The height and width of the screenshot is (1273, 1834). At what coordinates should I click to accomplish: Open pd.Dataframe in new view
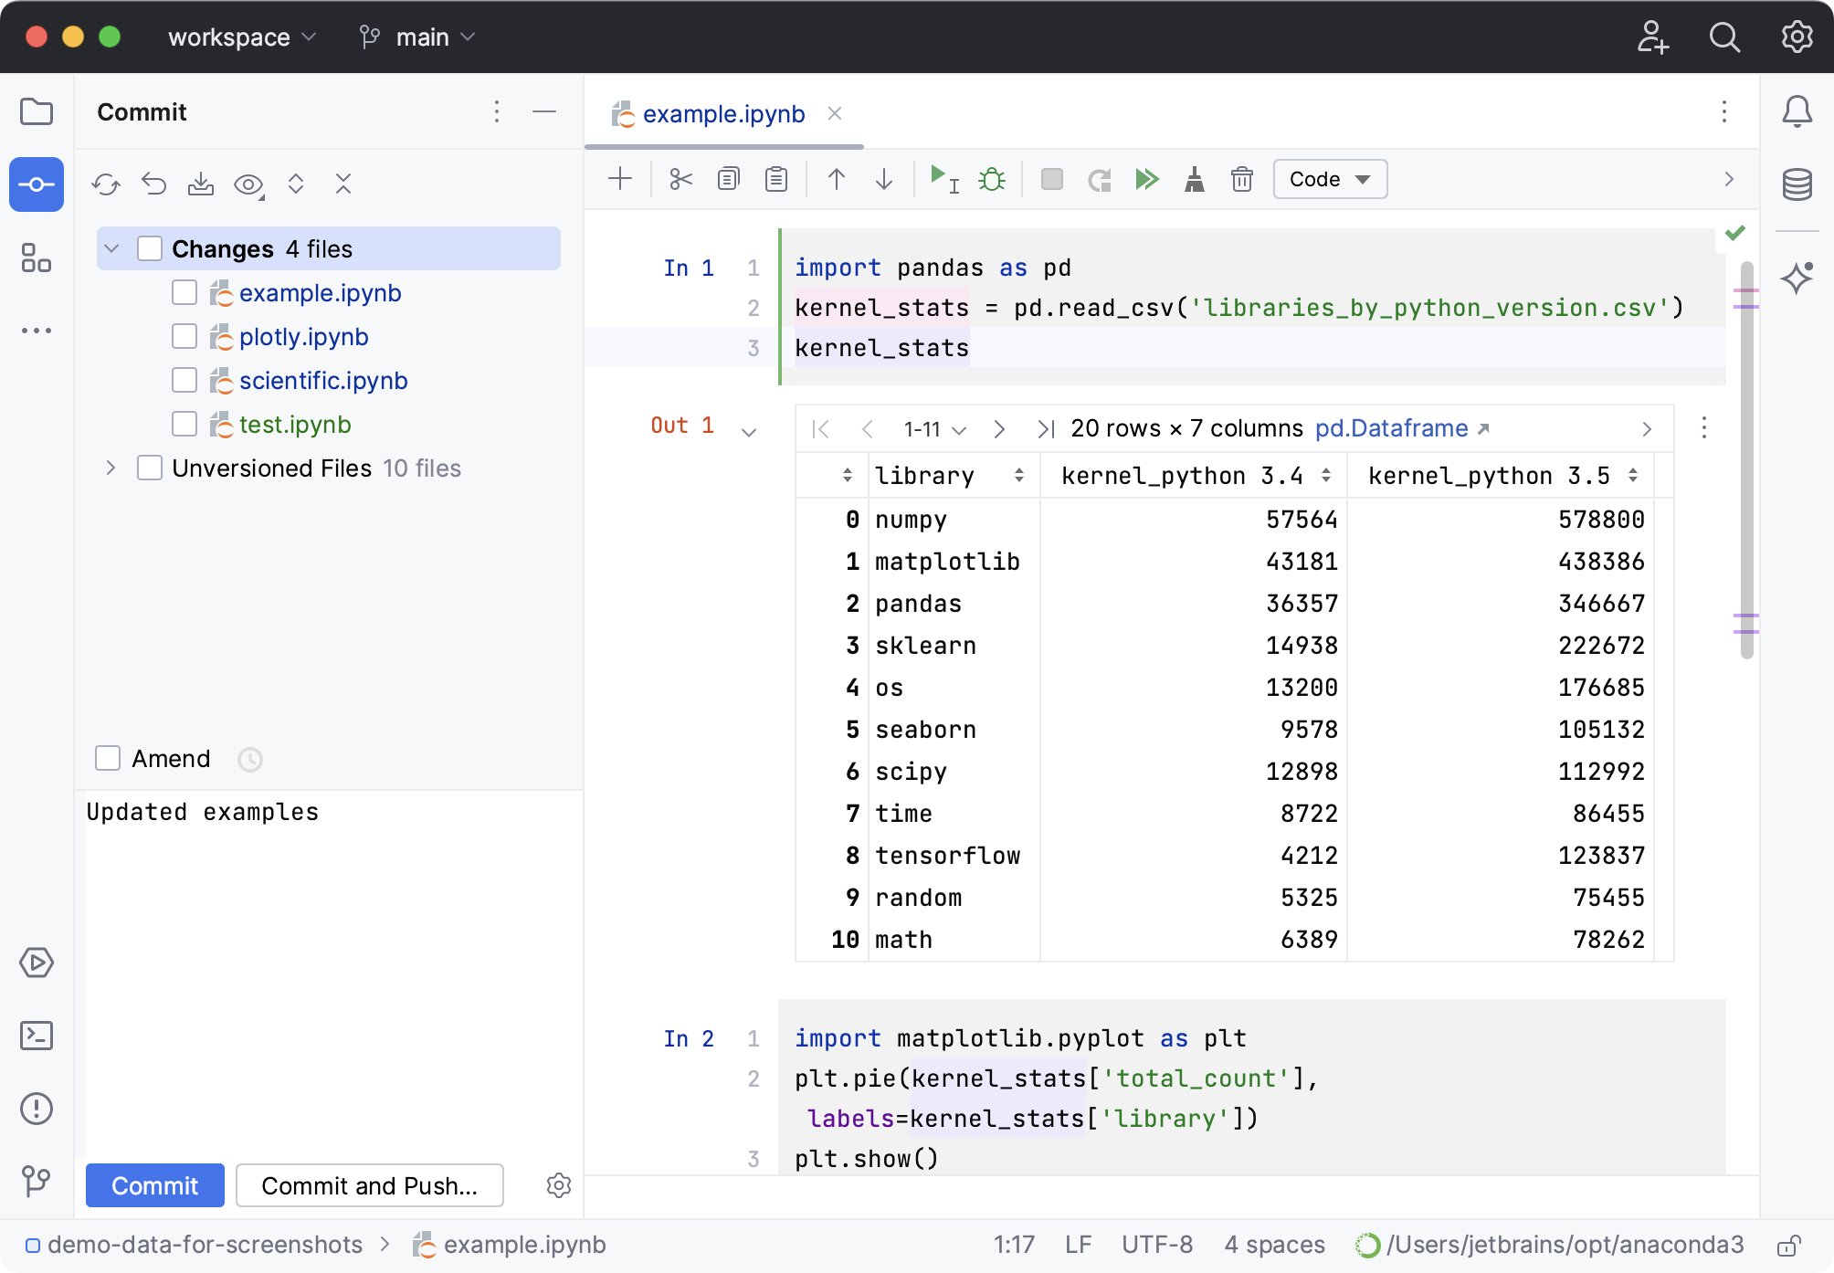[x=1402, y=428]
